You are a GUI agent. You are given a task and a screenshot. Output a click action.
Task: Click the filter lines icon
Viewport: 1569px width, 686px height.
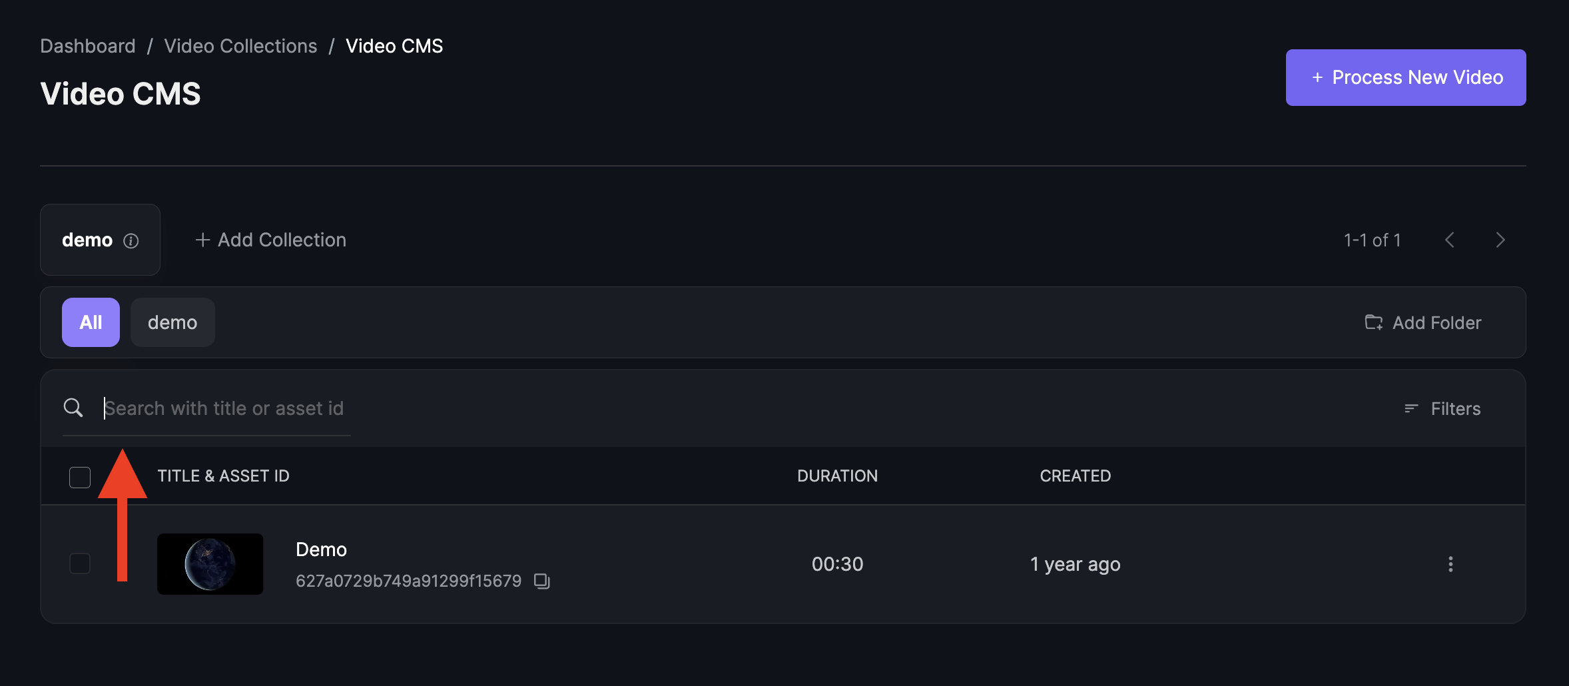coord(1411,408)
